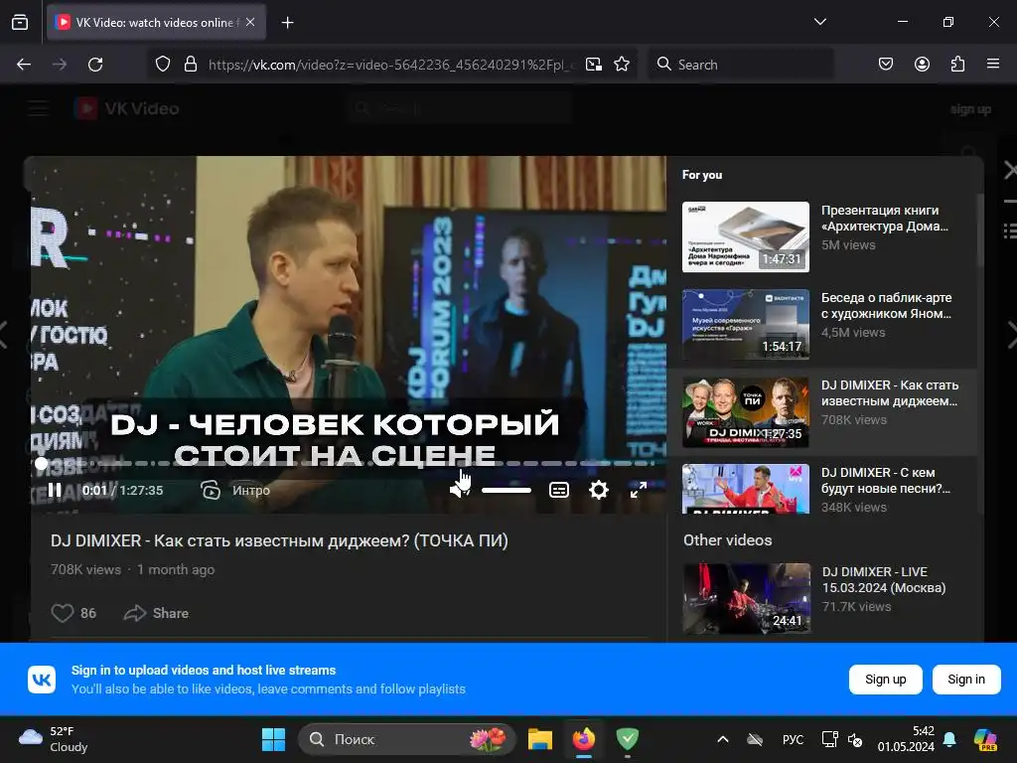Open the Extensions puzzle icon
Screen dimensions: 1017x763
coord(957,65)
